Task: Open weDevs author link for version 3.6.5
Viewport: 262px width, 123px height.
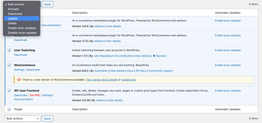Action: point(99,26)
